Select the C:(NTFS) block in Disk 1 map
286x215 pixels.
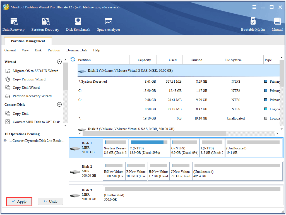149,148
